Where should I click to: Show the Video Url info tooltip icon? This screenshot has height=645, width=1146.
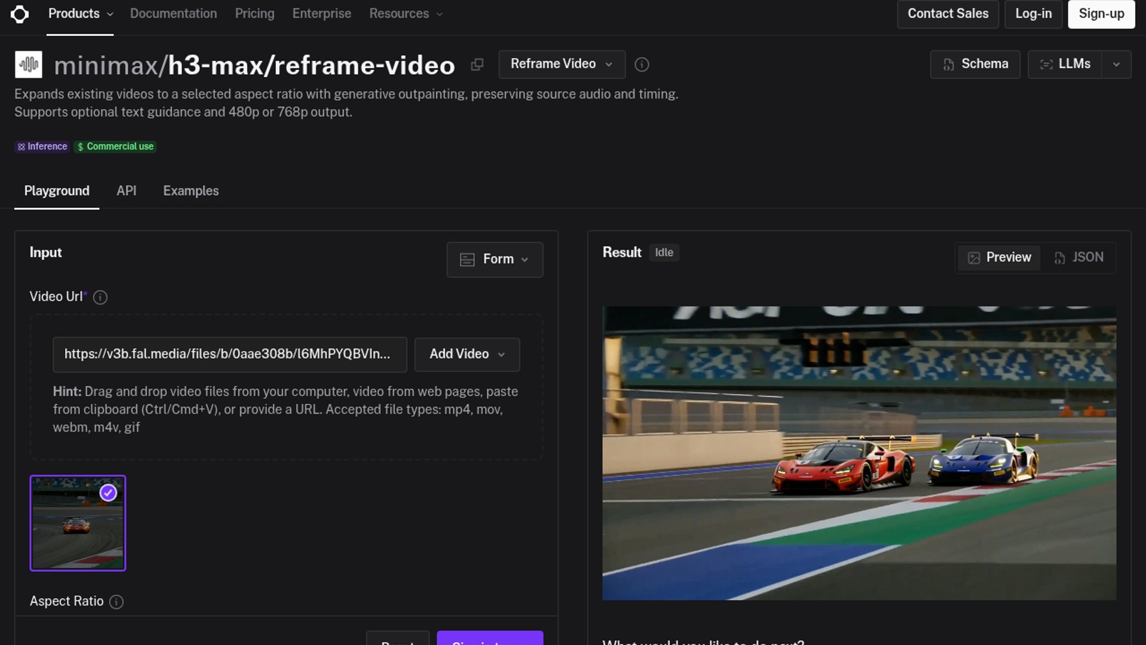(x=100, y=297)
